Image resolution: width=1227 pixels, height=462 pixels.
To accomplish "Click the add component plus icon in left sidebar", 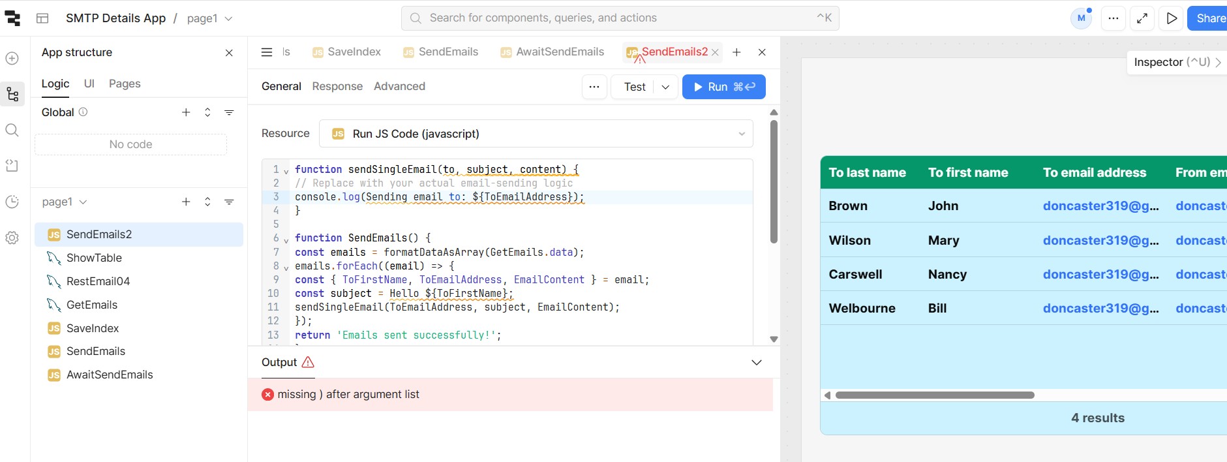I will click(x=12, y=59).
